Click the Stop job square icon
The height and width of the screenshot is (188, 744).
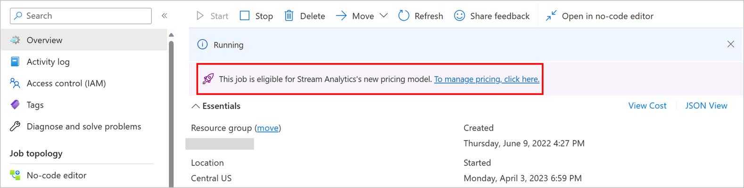[x=245, y=16]
